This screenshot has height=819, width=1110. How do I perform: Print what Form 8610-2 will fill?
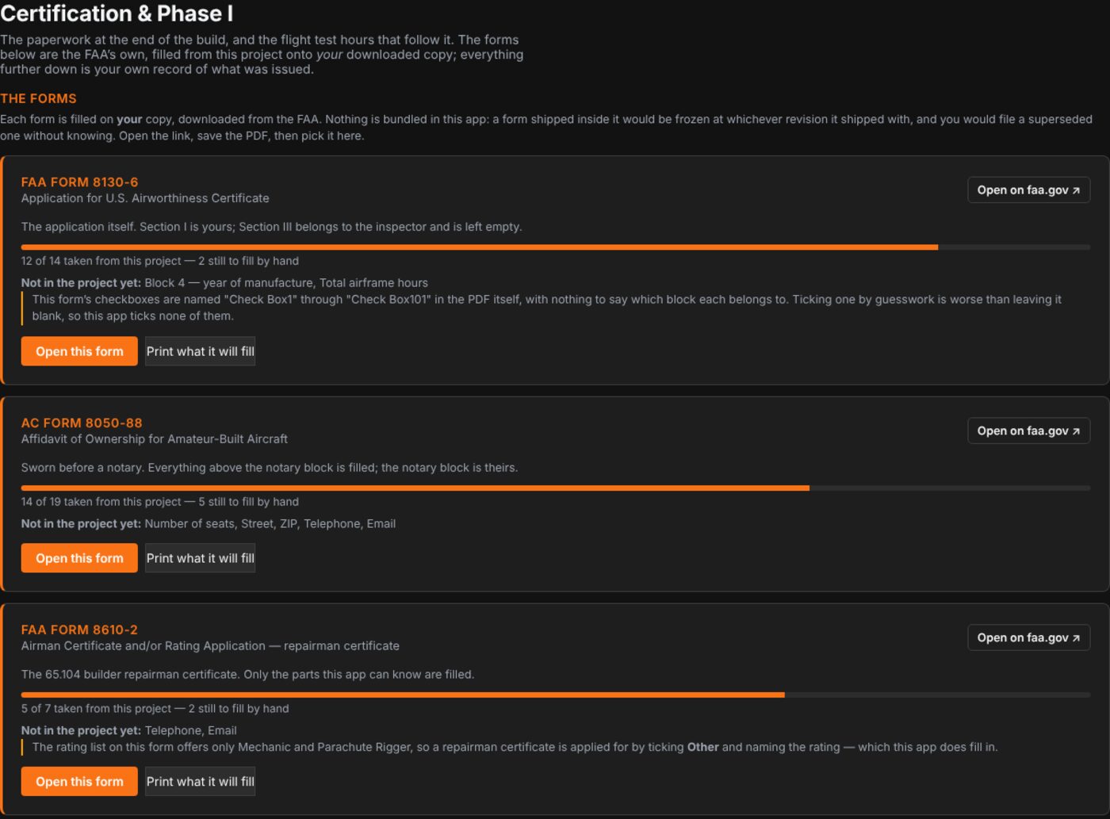[200, 782]
